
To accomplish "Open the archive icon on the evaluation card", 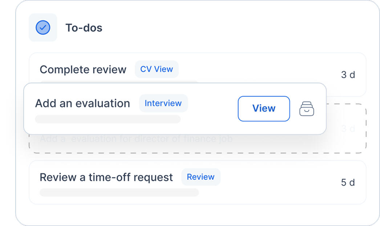I will [307, 109].
